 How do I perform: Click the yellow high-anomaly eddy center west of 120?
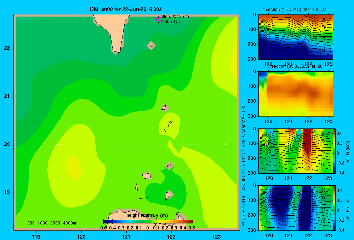74,168
